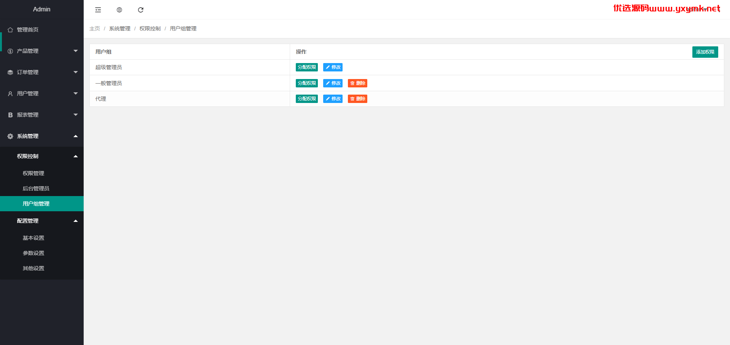This screenshot has height=345, width=730.
Task: Click the 用户组管理 breadcrumb
Action: 183,28
